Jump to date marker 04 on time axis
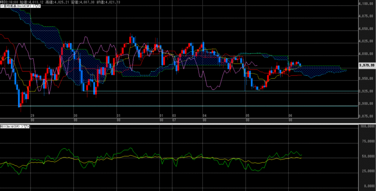376x191 pixels. 204,115
